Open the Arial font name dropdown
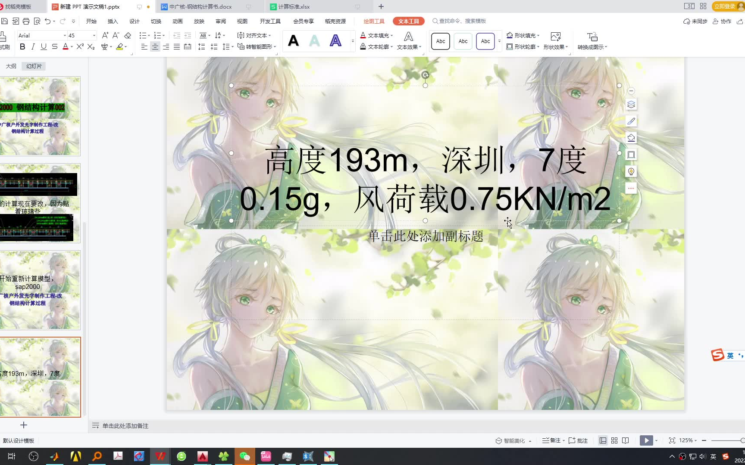Viewport: 745px width, 465px height. click(65, 35)
